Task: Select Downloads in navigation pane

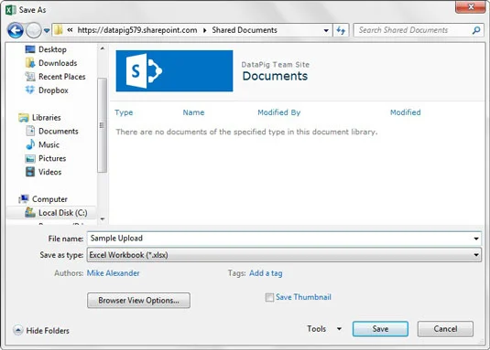Action: pos(58,63)
